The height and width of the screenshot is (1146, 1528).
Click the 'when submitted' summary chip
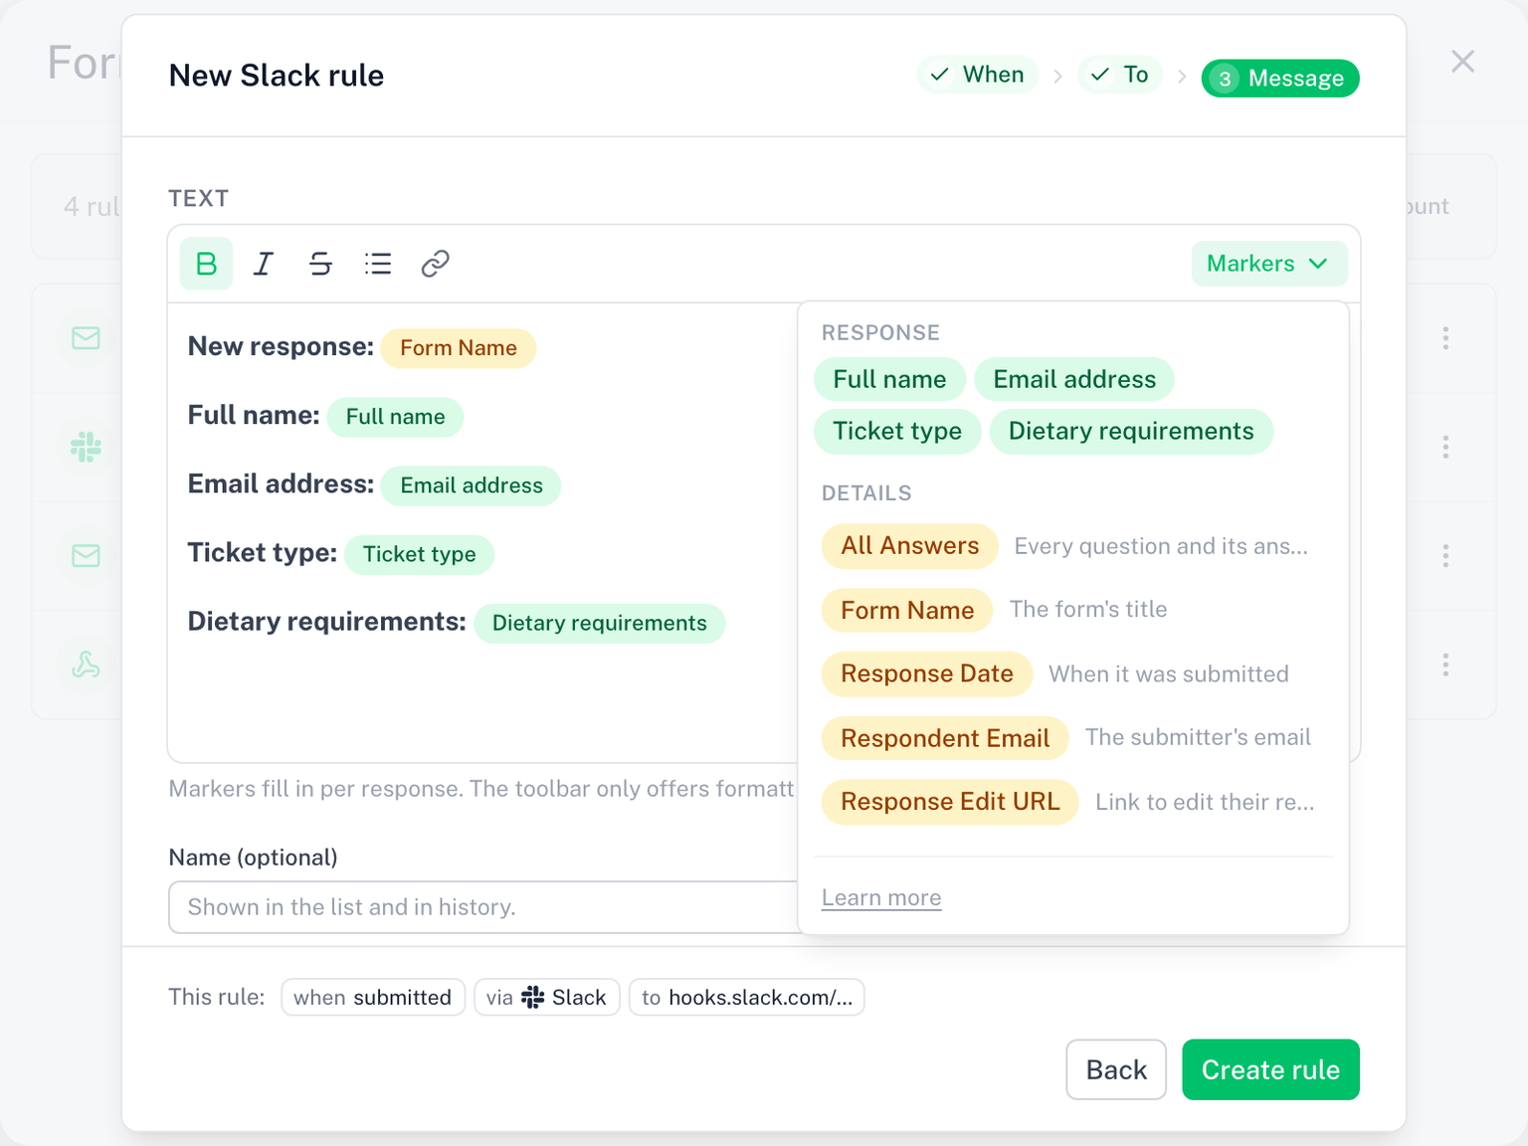(373, 998)
